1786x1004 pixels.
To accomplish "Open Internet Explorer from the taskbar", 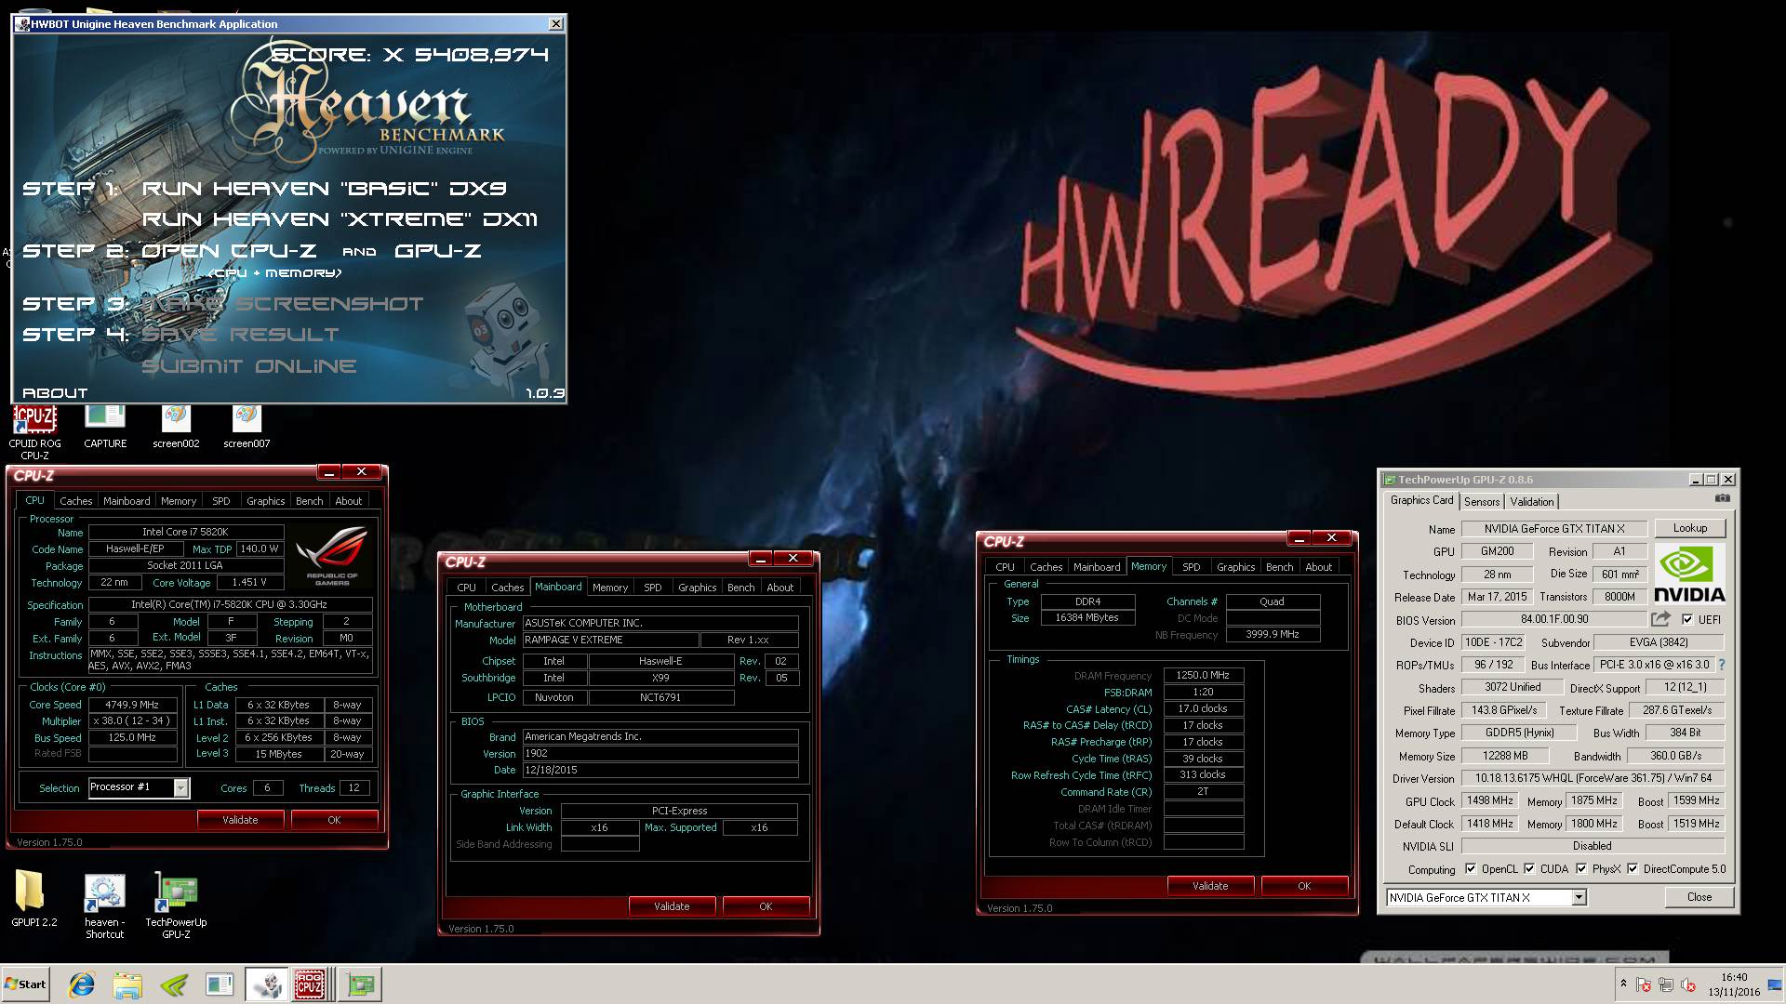I will pyautogui.click(x=82, y=984).
